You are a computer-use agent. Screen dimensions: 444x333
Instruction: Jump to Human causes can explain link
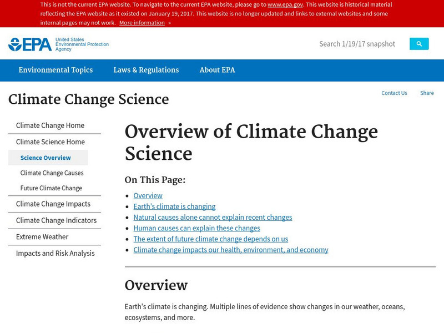click(x=196, y=228)
